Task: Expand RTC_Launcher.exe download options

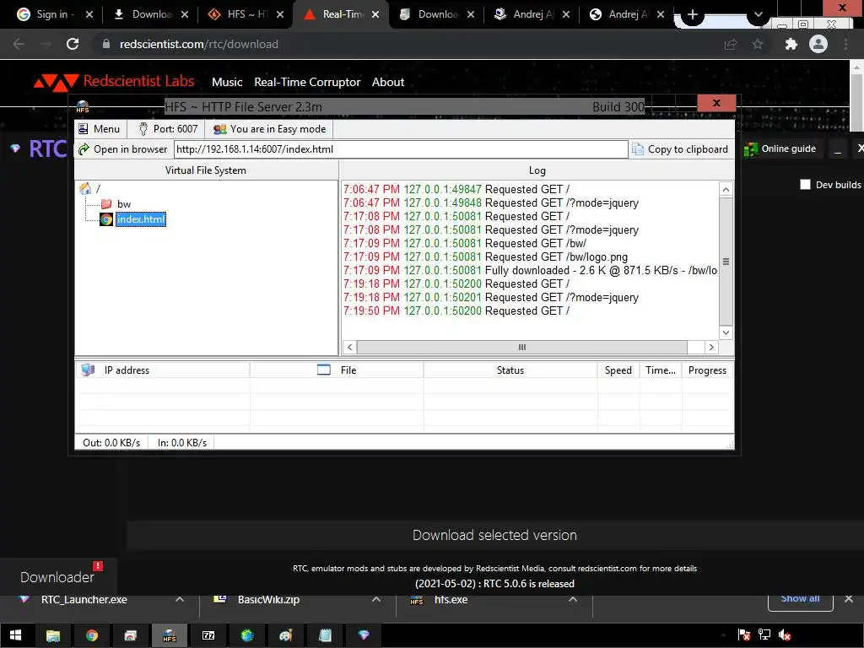Action: pos(180,600)
